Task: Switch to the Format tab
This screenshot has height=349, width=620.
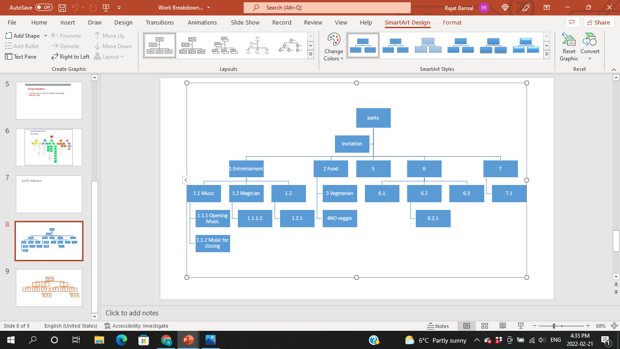Action: [x=452, y=22]
